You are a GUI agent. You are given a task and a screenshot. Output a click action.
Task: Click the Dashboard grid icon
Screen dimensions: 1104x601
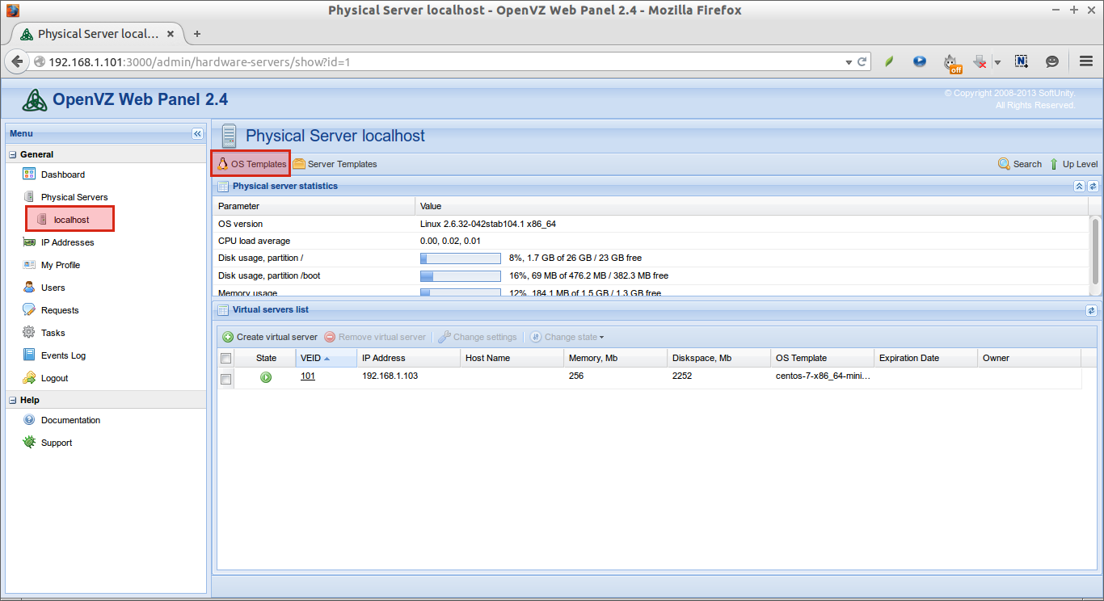(29, 174)
